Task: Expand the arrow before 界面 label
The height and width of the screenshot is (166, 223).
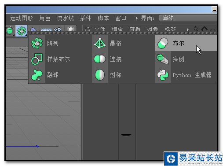Action: pos(137,18)
